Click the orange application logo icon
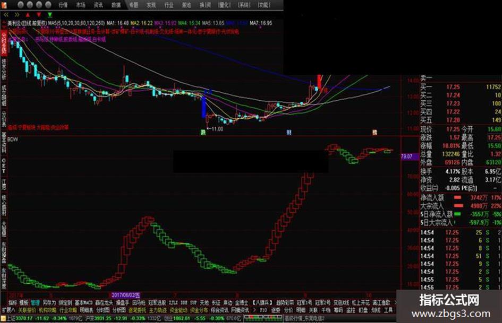 click(x=4, y=4)
